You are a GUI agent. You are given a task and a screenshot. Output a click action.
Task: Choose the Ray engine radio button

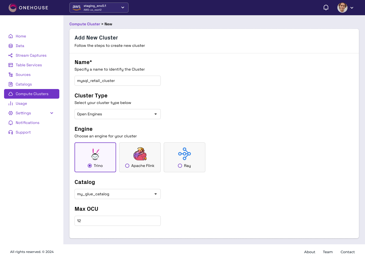[x=180, y=166]
